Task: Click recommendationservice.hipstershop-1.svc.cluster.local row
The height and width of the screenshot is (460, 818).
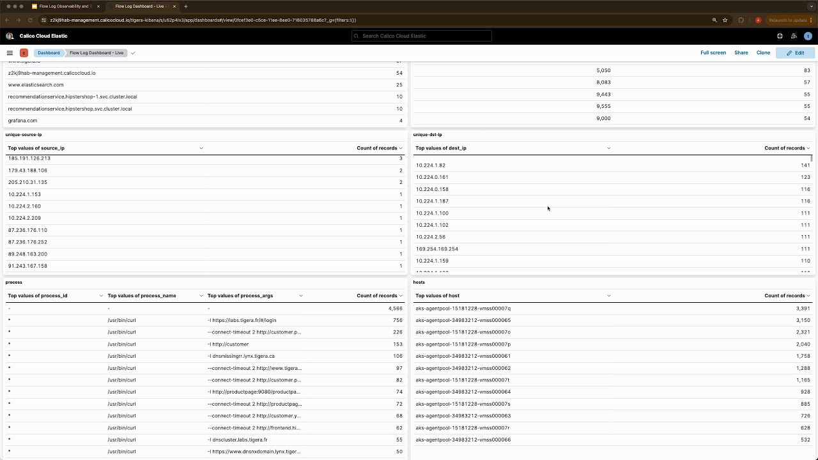Action: tap(205, 96)
